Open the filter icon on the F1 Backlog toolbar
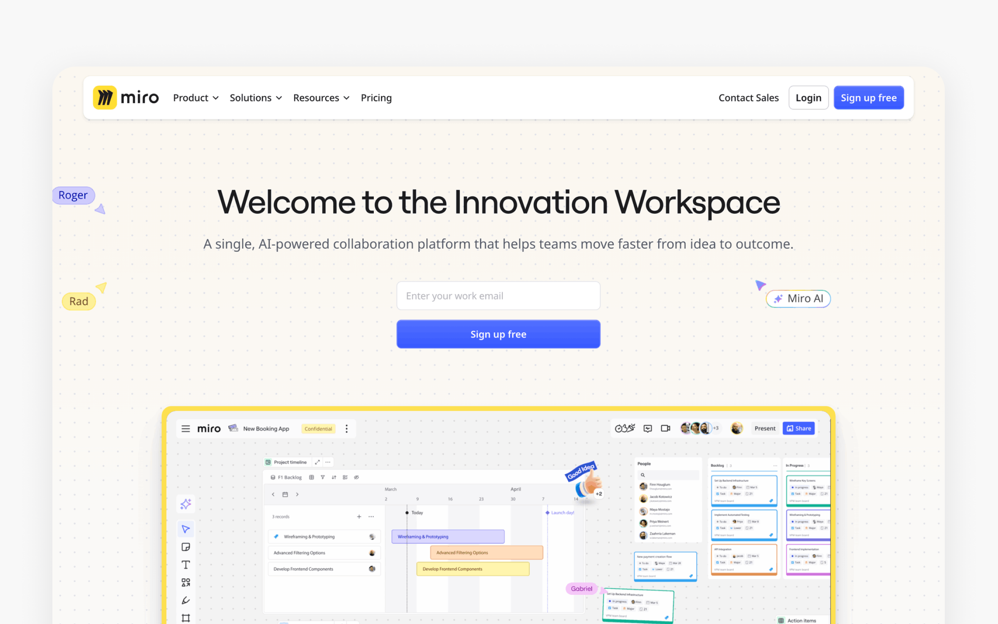Image resolution: width=998 pixels, height=624 pixels. click(x=323, y=477)
